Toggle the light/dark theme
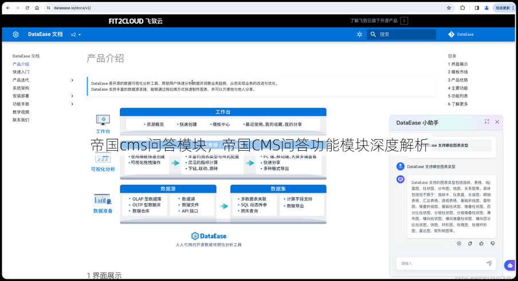Screen dimensions: 518x281 (x=359, y=34)
